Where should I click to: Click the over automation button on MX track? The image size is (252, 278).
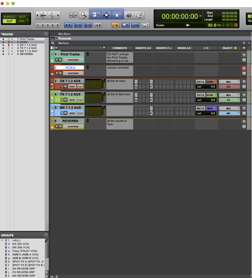(72, 113)
